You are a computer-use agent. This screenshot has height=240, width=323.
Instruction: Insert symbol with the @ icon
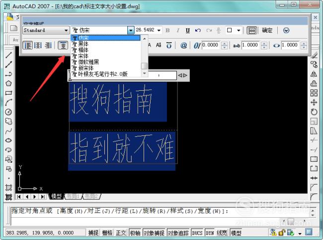[183, 45]
